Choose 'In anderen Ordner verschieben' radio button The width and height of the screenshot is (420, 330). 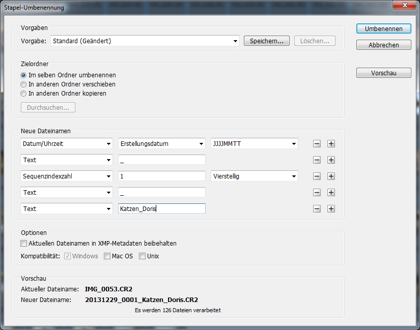coord(23,84)
